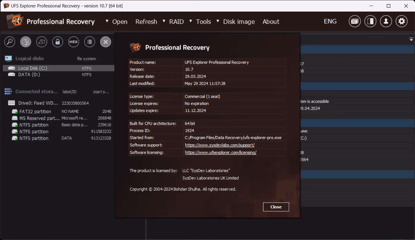Toggle the panel layout icon in header
The width and height of the screenshot is (415, 240).
[370, 21]
